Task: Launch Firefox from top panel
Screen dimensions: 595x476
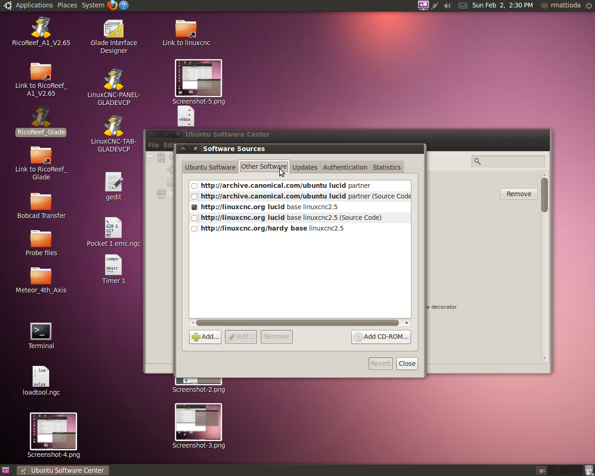Action: pyautogui.click(x=112, y=5)
